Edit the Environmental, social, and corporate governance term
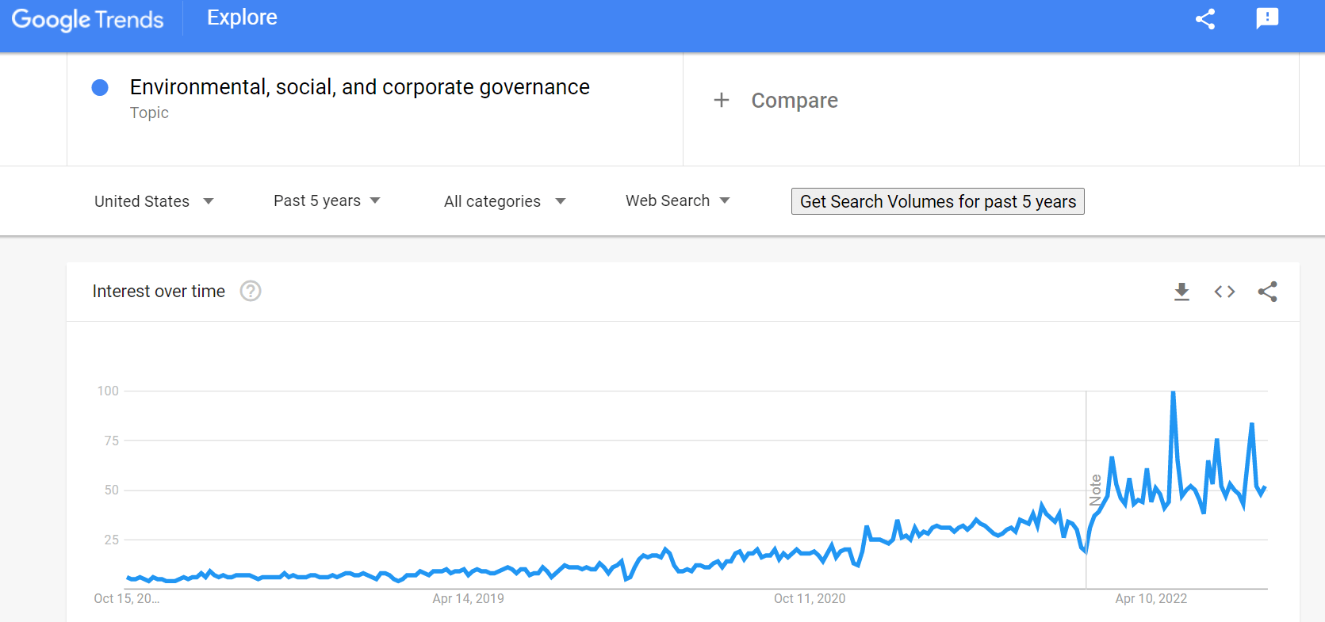Viewport: 1325px width, 622px height. coord(360,87)
